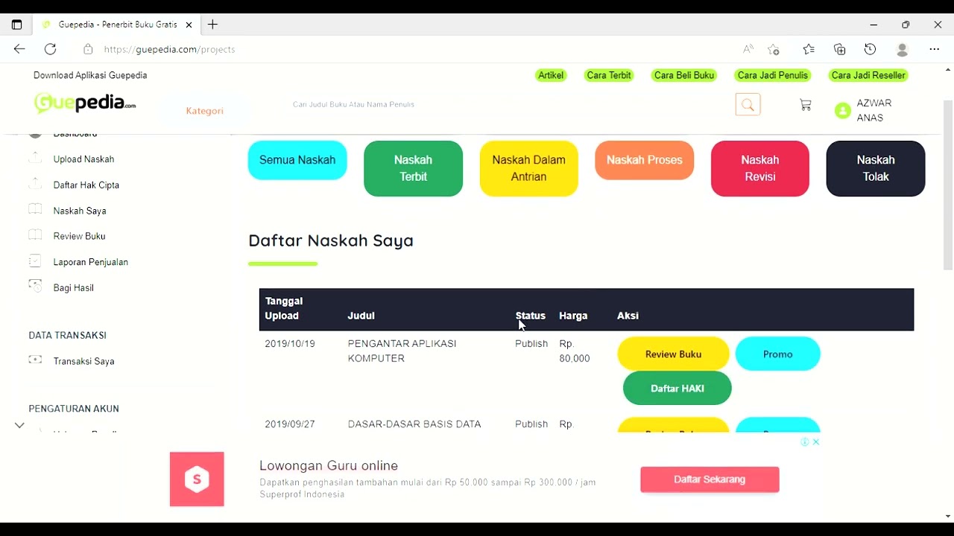Click Download Aplikasi Guepedia link
954x536 pixels.
point(90,75)
